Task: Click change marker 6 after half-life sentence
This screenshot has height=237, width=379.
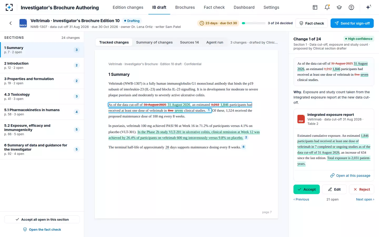Action: (x=243, y=147)
